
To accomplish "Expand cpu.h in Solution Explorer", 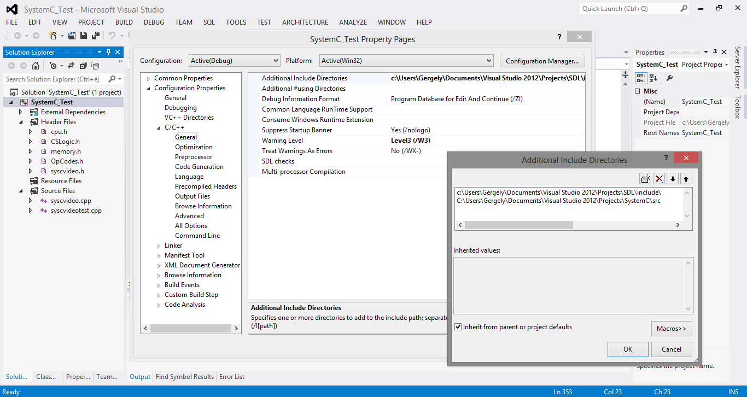I will tap(31, 132).
